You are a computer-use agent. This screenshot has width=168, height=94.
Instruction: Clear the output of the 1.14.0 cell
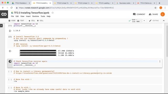(x=10, y=31)
